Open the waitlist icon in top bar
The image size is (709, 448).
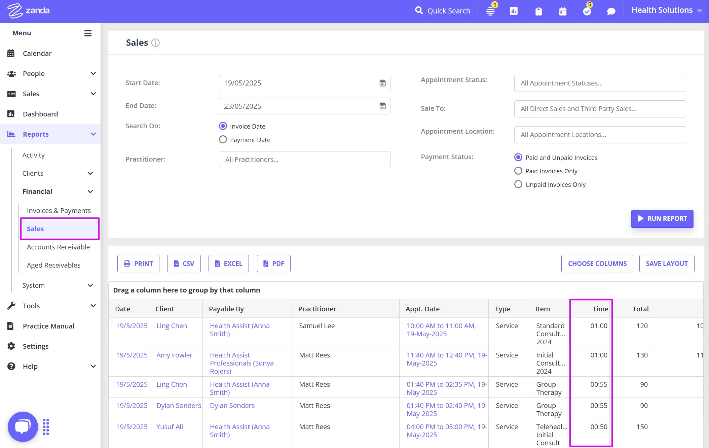coord(490,11)
